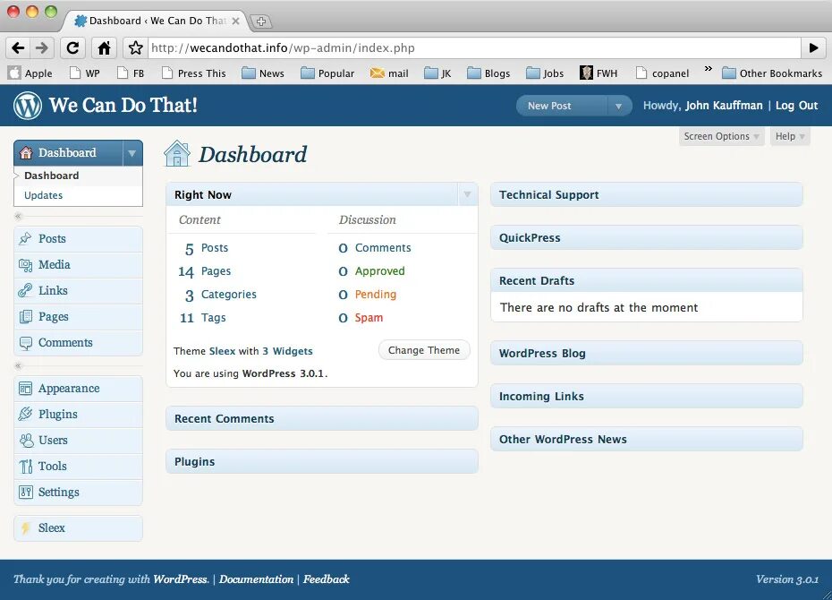
Task: Open the Pending comments link
Action: (376, 295)
